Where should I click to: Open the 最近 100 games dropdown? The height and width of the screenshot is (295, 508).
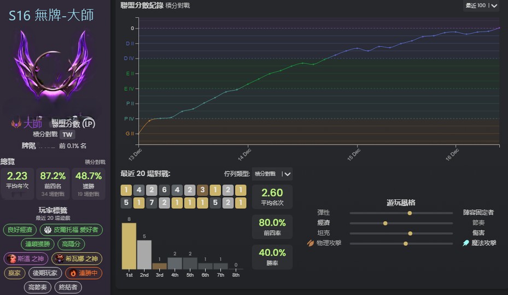481,5
